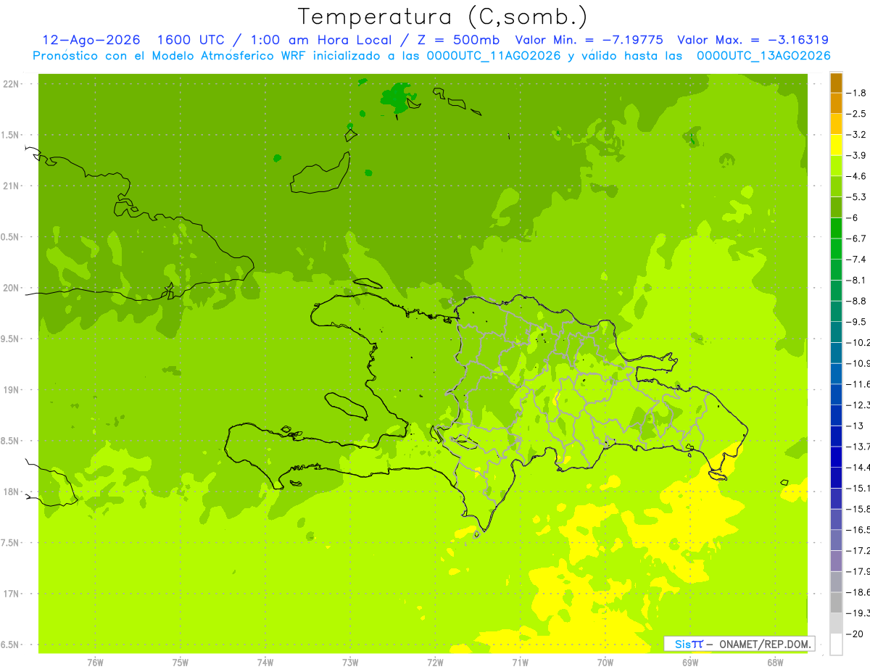Click the white legend swatch below -20
This screenshot has width=870, height=672.
836,644
